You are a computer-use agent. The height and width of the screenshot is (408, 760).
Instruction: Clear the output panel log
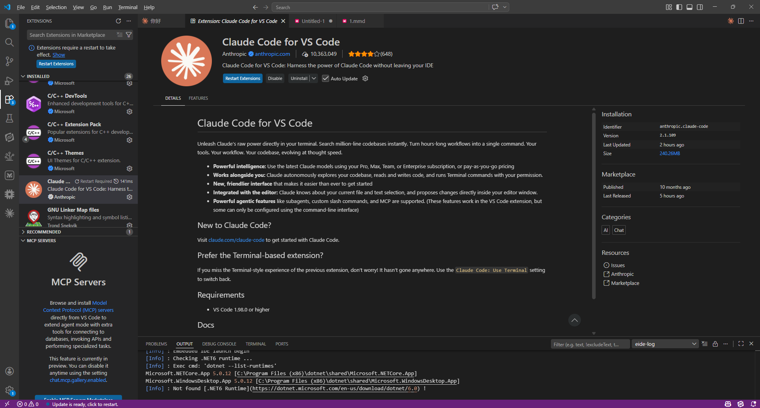click(705, 344)
